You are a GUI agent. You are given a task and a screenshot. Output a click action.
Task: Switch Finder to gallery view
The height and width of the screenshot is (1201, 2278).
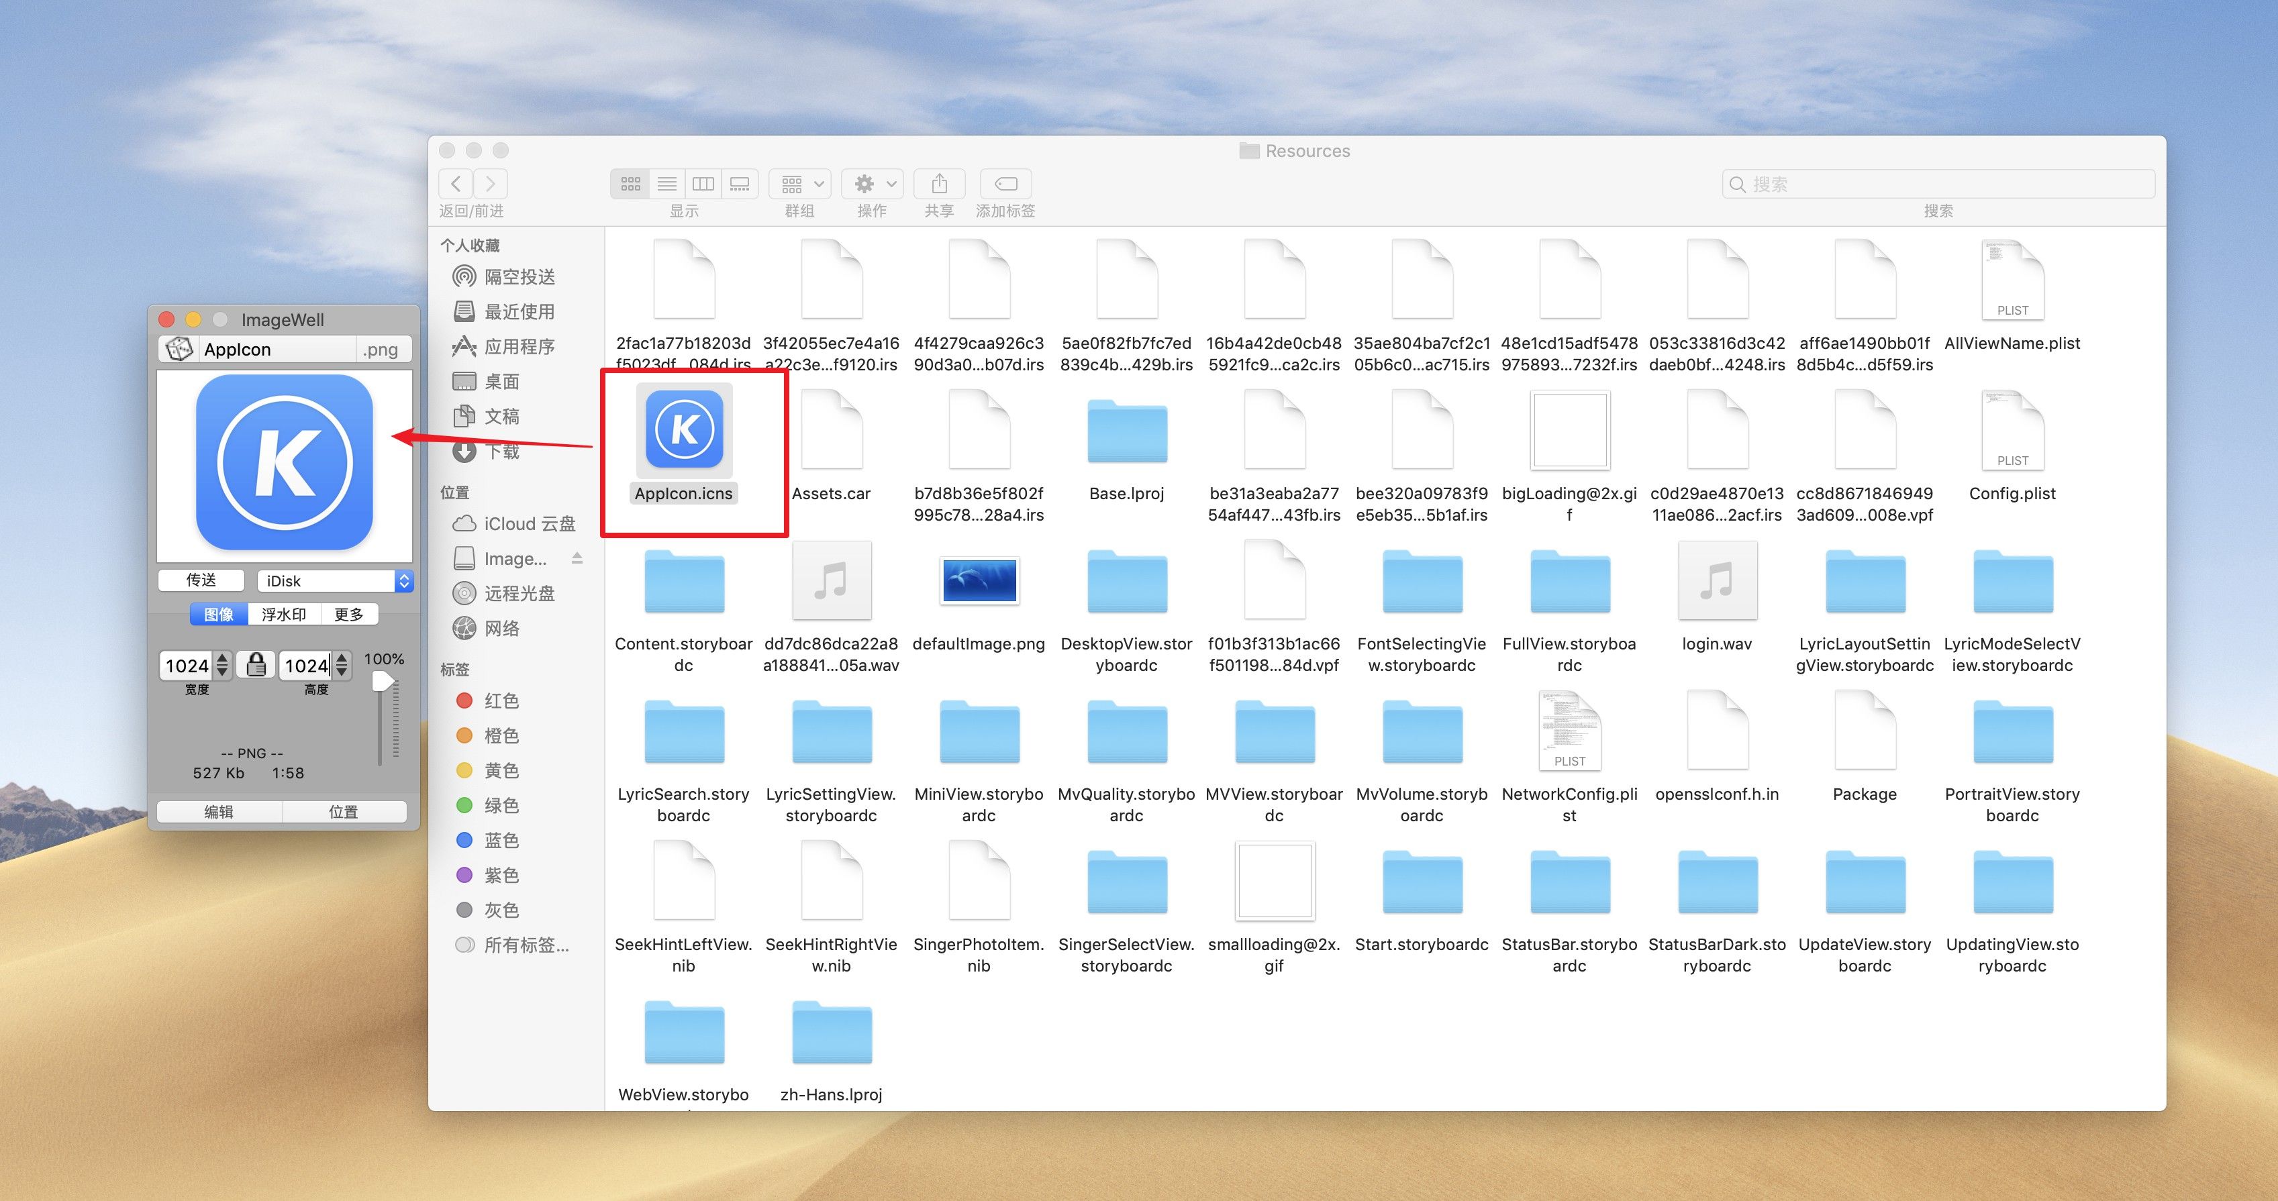(739, 184)
